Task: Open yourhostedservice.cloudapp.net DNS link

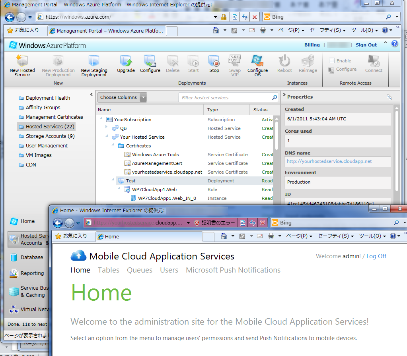Action: (329, 161)
